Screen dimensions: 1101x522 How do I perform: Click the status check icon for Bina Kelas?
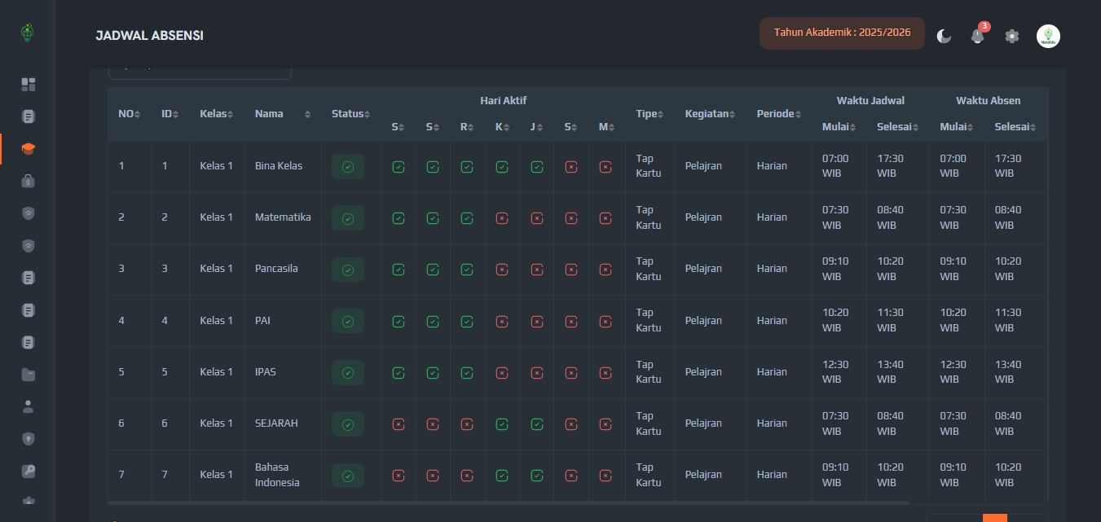348,166
